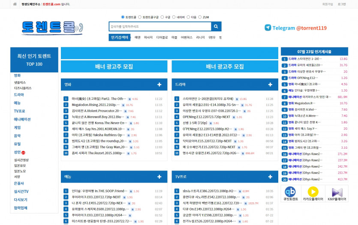The height and width of the screenshot is (225, 358).
Task: Expand the TV프로 section plus button
Action: pyautogui.click(x=270, y=177)
